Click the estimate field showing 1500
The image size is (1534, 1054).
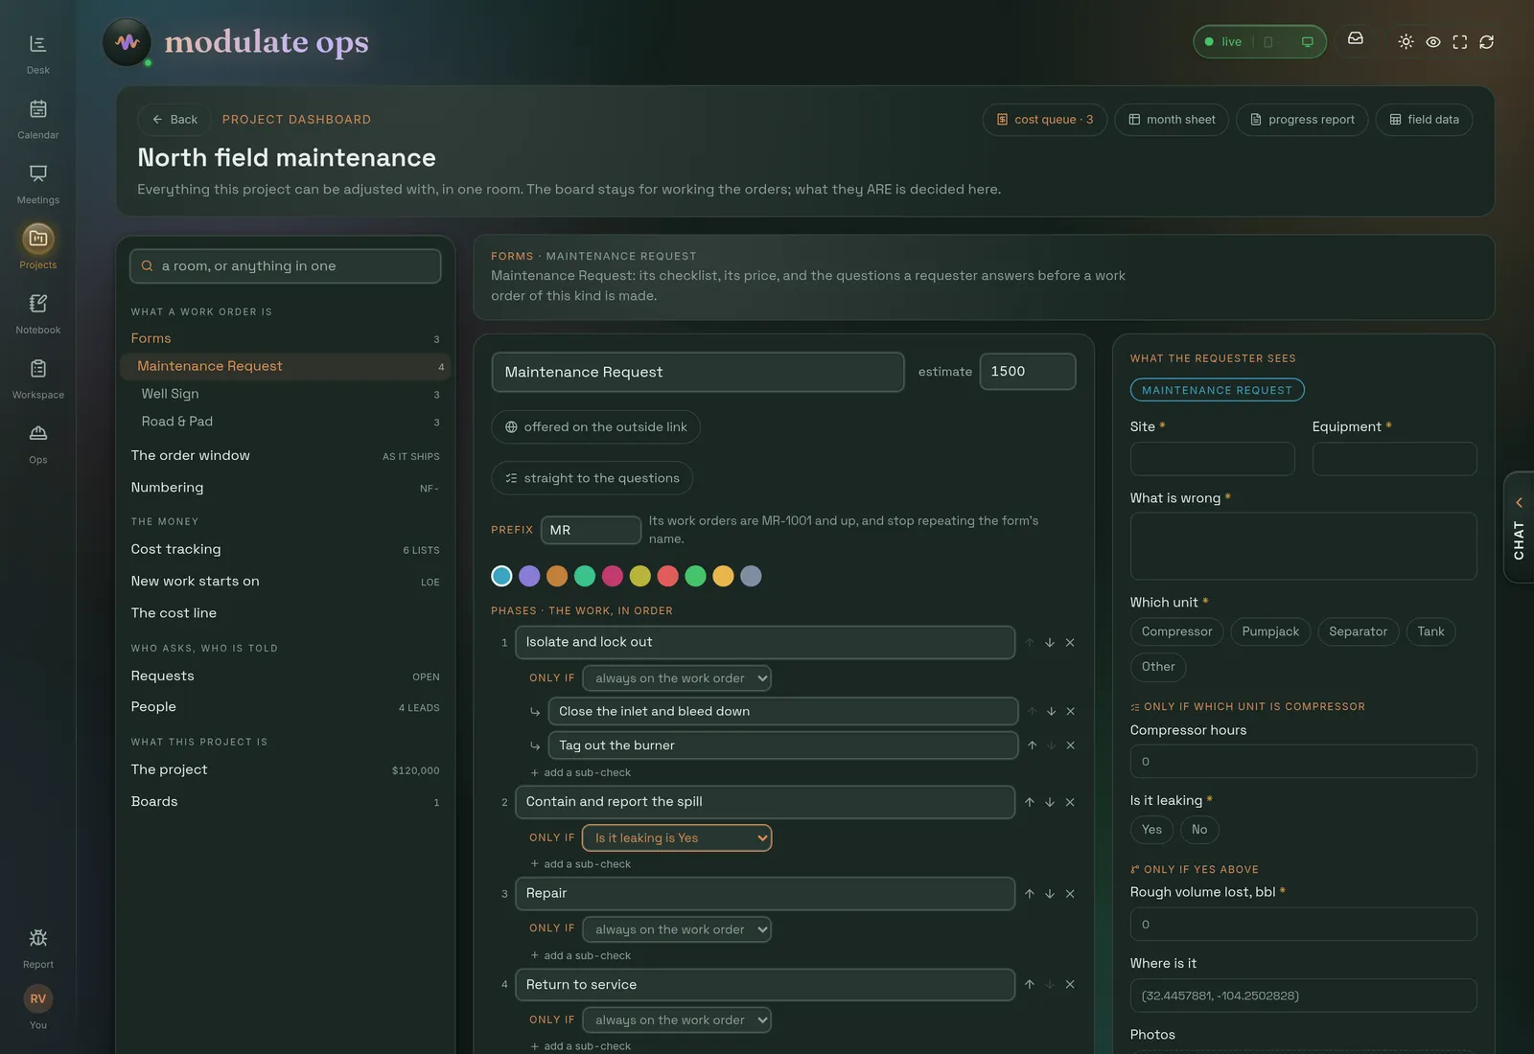pyautogui.click(x=1028, y=372)
